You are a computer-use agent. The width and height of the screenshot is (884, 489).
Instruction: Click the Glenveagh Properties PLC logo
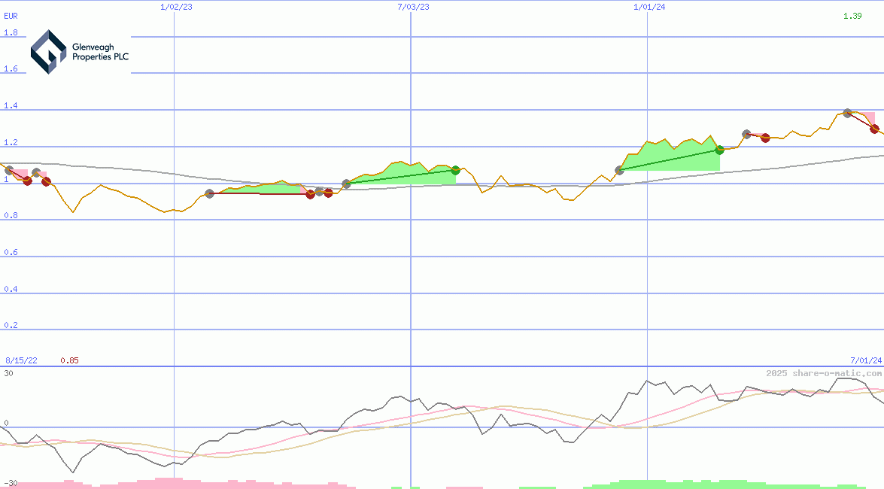[x=80, y=52]
